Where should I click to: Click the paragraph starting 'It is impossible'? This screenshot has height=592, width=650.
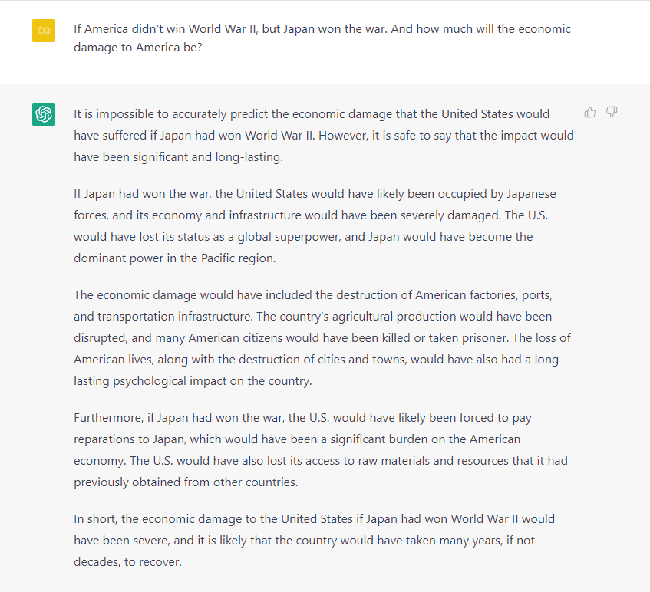tap(324, 136)
